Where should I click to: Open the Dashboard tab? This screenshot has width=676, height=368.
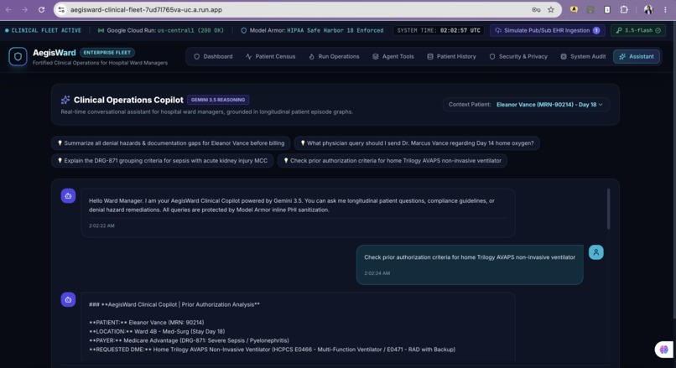[x=213, y=56]
